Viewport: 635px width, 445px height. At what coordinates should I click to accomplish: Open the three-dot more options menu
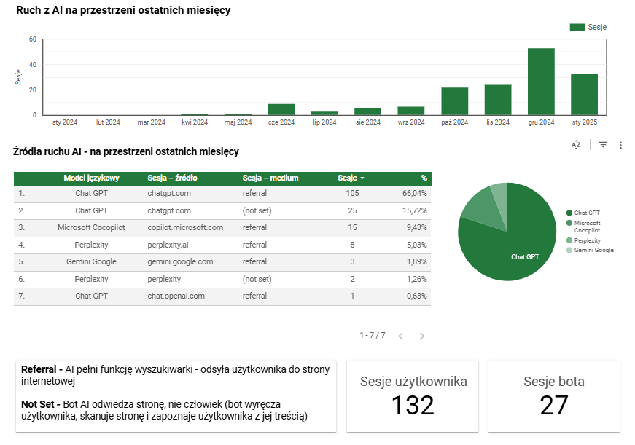[620, 145]
